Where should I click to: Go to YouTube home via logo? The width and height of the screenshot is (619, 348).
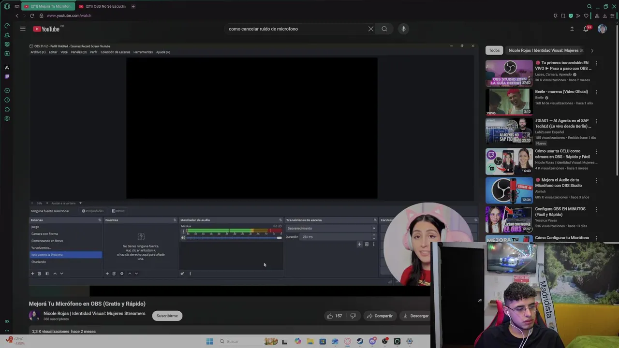[x=47, y=29]
